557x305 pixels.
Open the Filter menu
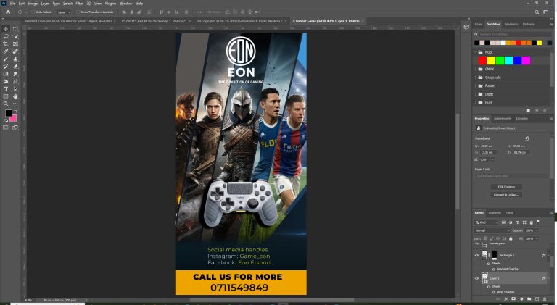pos(79,4)
